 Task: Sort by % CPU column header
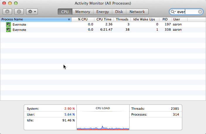[83, 19]
